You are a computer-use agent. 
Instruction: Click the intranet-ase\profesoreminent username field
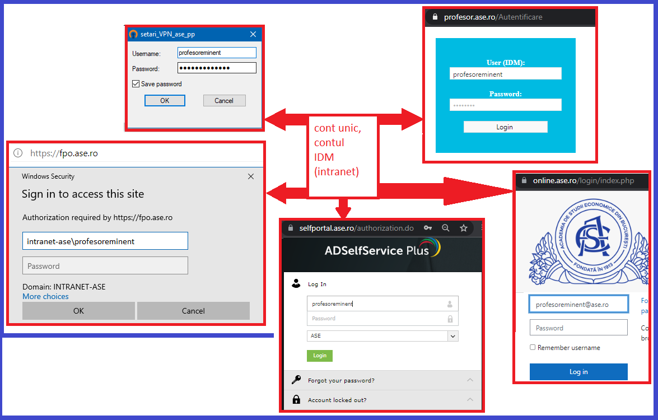click(x=105, y=241)
